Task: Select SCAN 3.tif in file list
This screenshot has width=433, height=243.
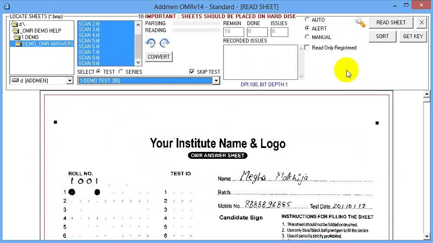Action: point(106,30)
